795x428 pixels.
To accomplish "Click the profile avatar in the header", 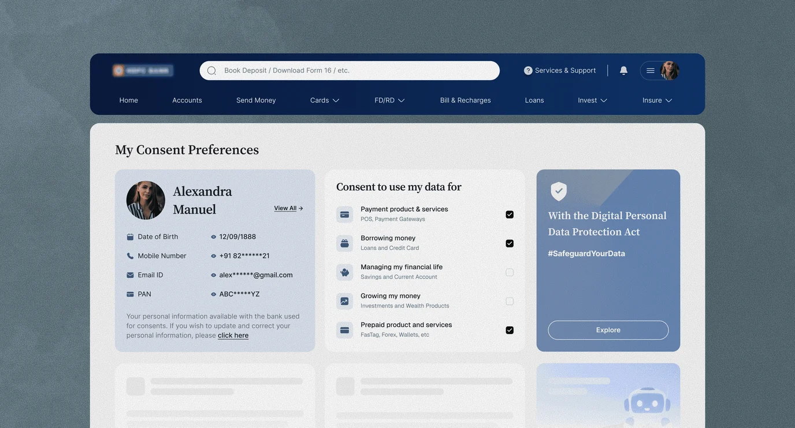I will (670, 70).
